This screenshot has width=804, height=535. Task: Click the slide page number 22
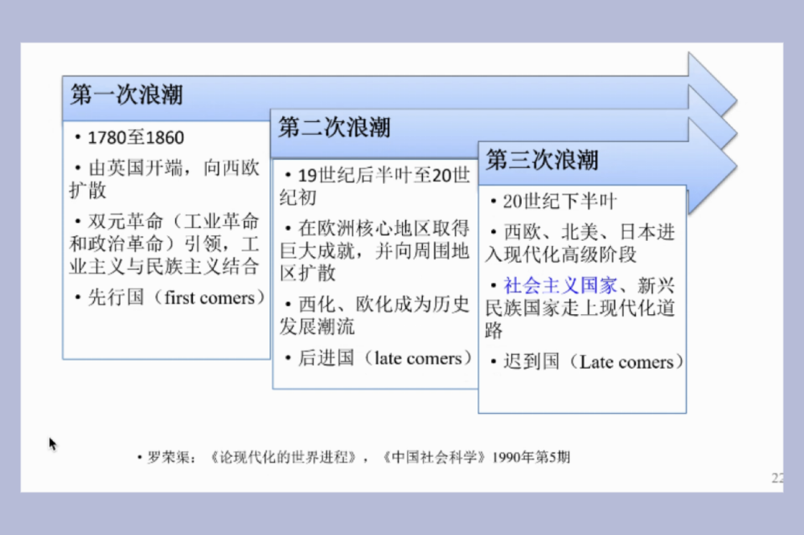click(x=777, y=479)
